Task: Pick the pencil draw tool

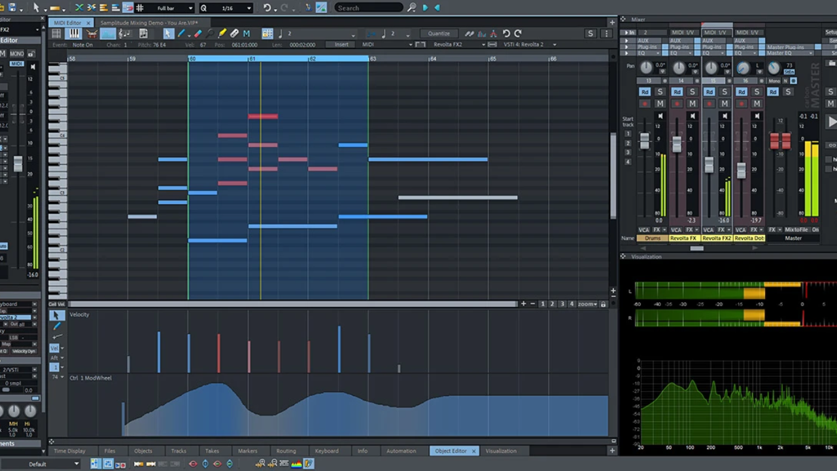Action: 182,34
